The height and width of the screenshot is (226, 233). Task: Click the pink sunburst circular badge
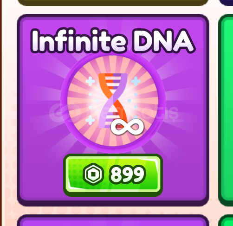click(113, 101)
